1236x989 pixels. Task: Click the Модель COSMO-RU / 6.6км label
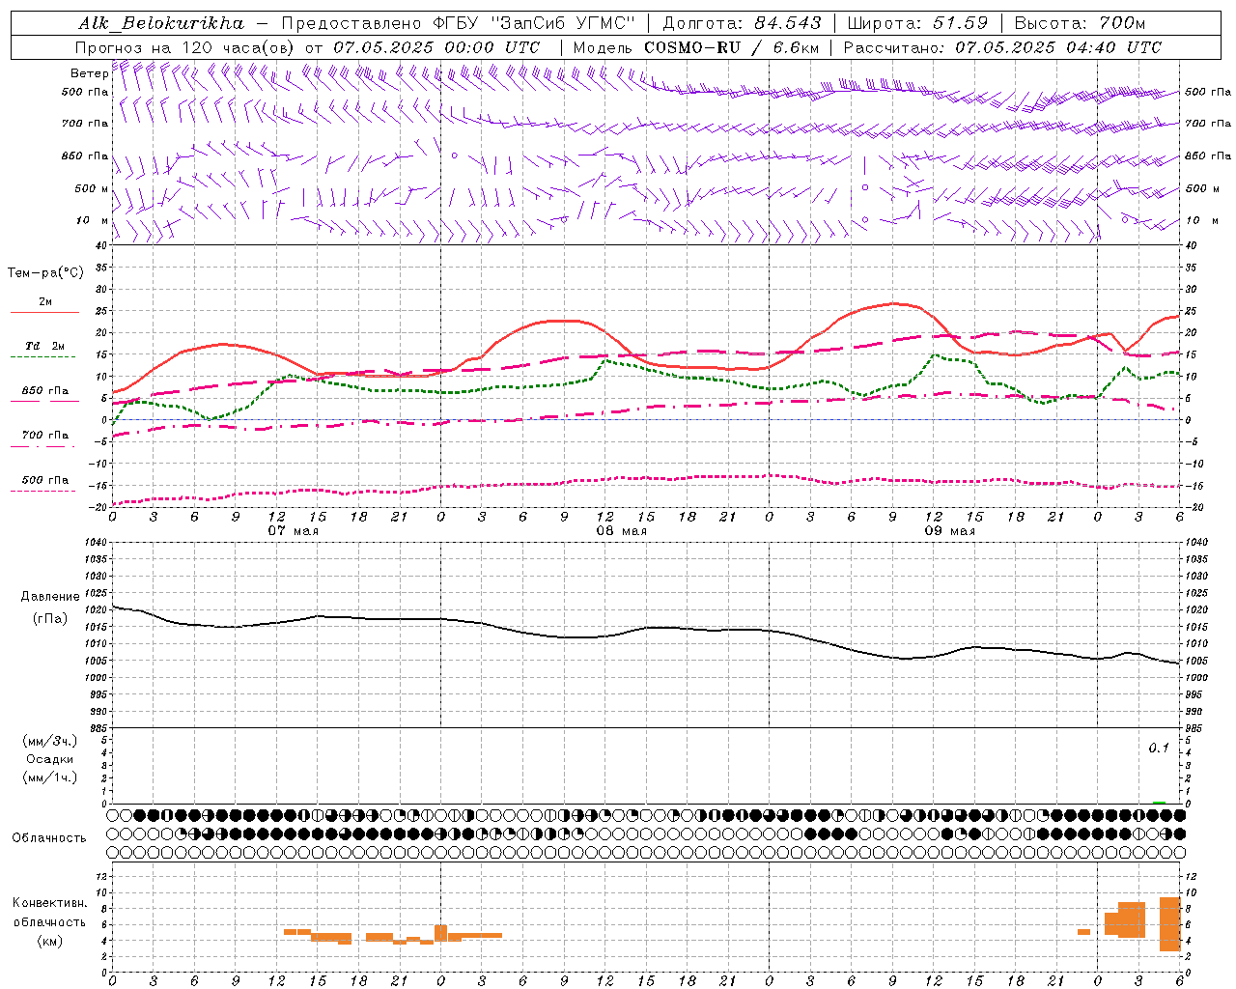695,47
